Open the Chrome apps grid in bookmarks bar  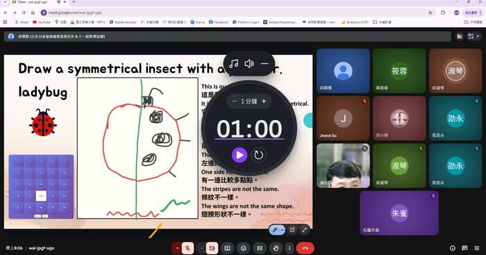click(5, 22)
